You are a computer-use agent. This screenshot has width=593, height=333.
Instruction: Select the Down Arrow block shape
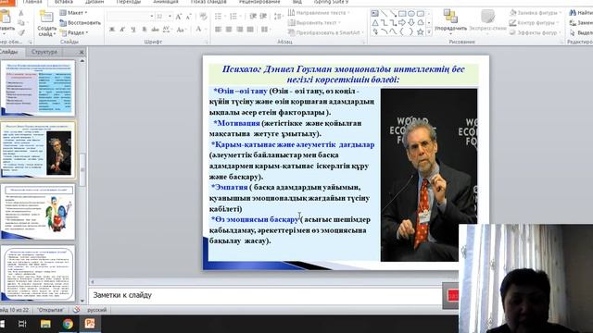click(x=411, y=23)
